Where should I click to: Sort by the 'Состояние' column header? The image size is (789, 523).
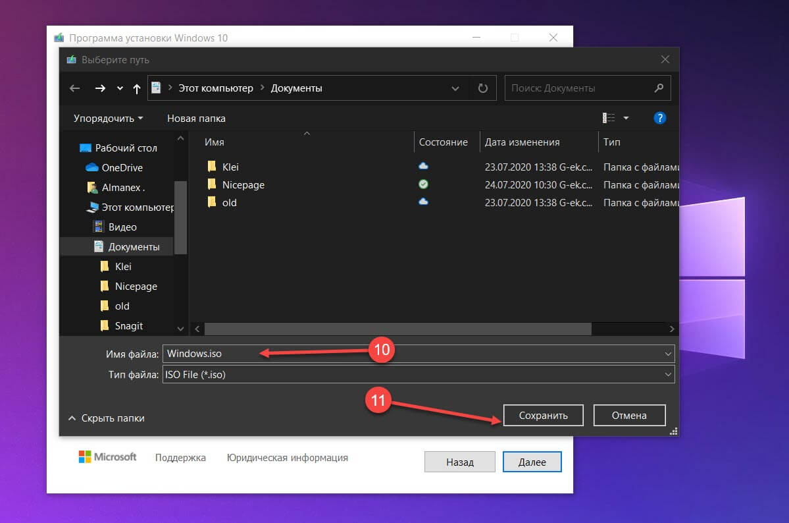[x=444, y=142]
